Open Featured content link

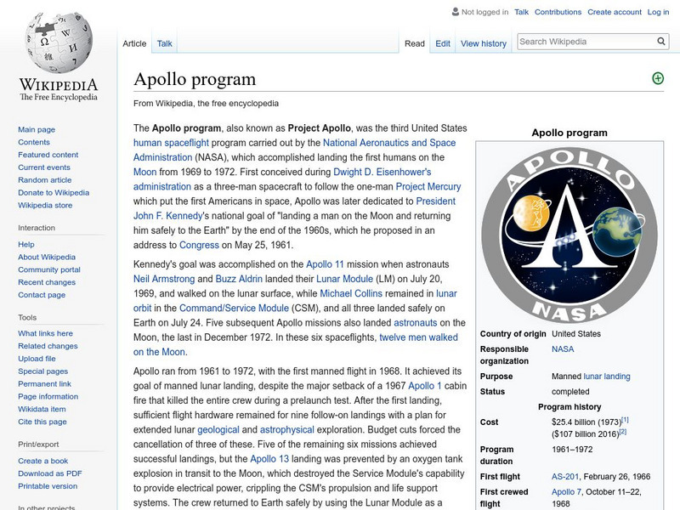[48, 155]
